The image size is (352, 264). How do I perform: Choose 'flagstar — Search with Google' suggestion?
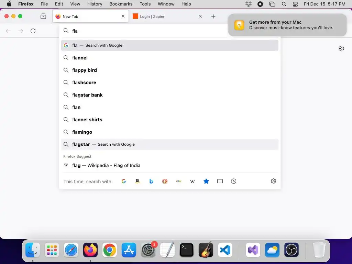click(170, 144)
